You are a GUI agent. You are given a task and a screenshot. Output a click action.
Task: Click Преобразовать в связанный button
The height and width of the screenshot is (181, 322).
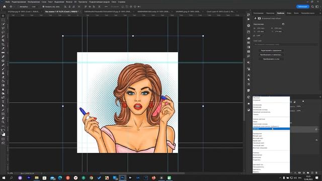click(x=271, y=55)
